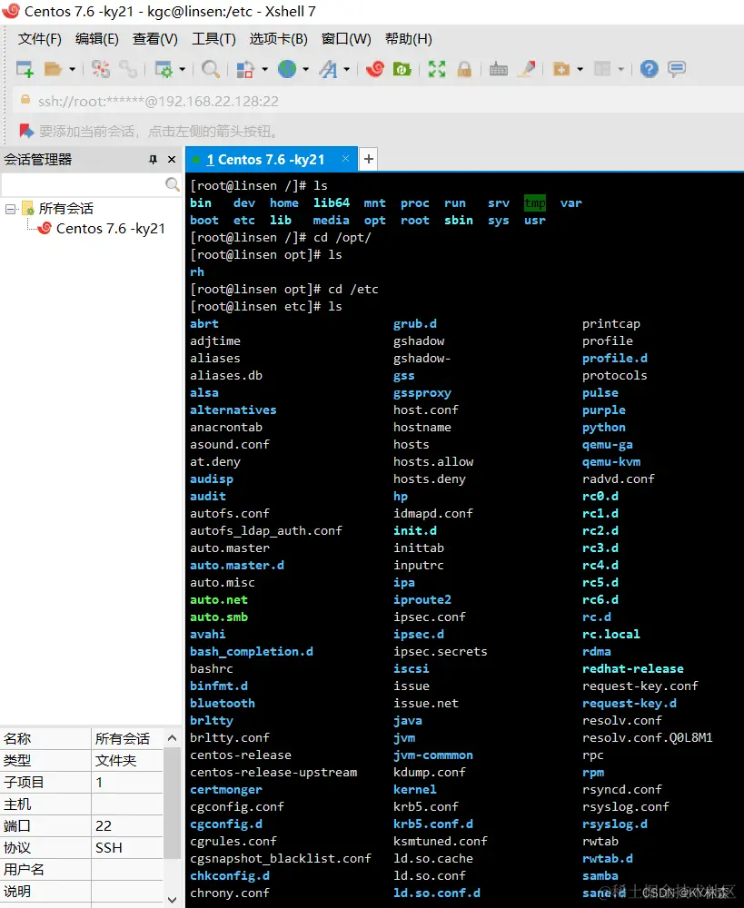Click the highlighted tmp directory name
The width and height of the screenshot is (744, 908).
point(535,203)
